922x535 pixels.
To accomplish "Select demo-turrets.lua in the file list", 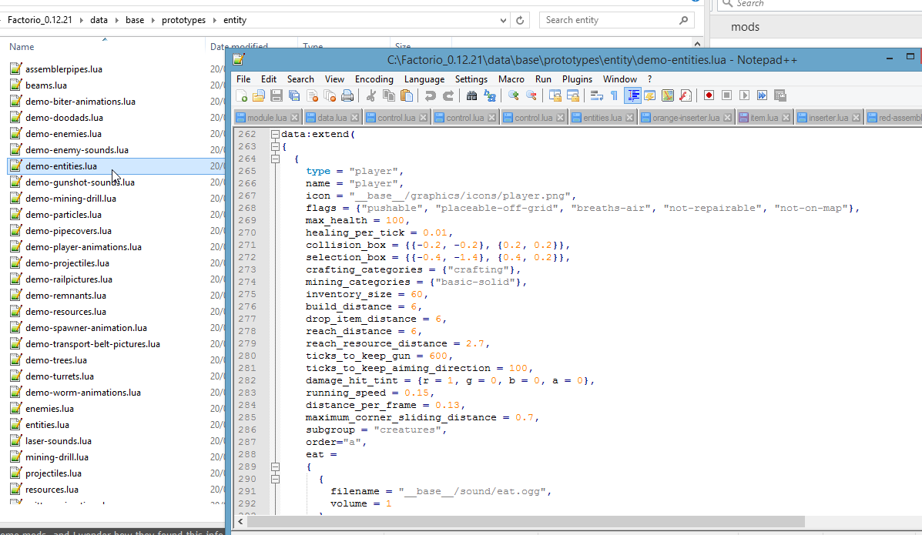I will coord(59,376).
